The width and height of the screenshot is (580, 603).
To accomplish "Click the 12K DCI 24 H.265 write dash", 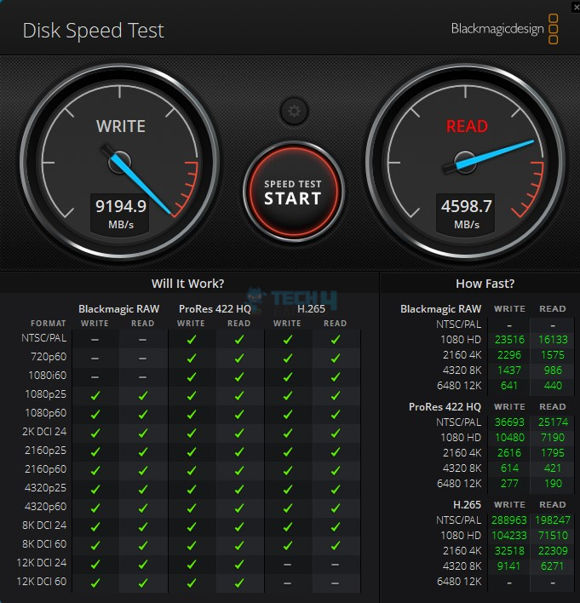I will tap(287, 565).
